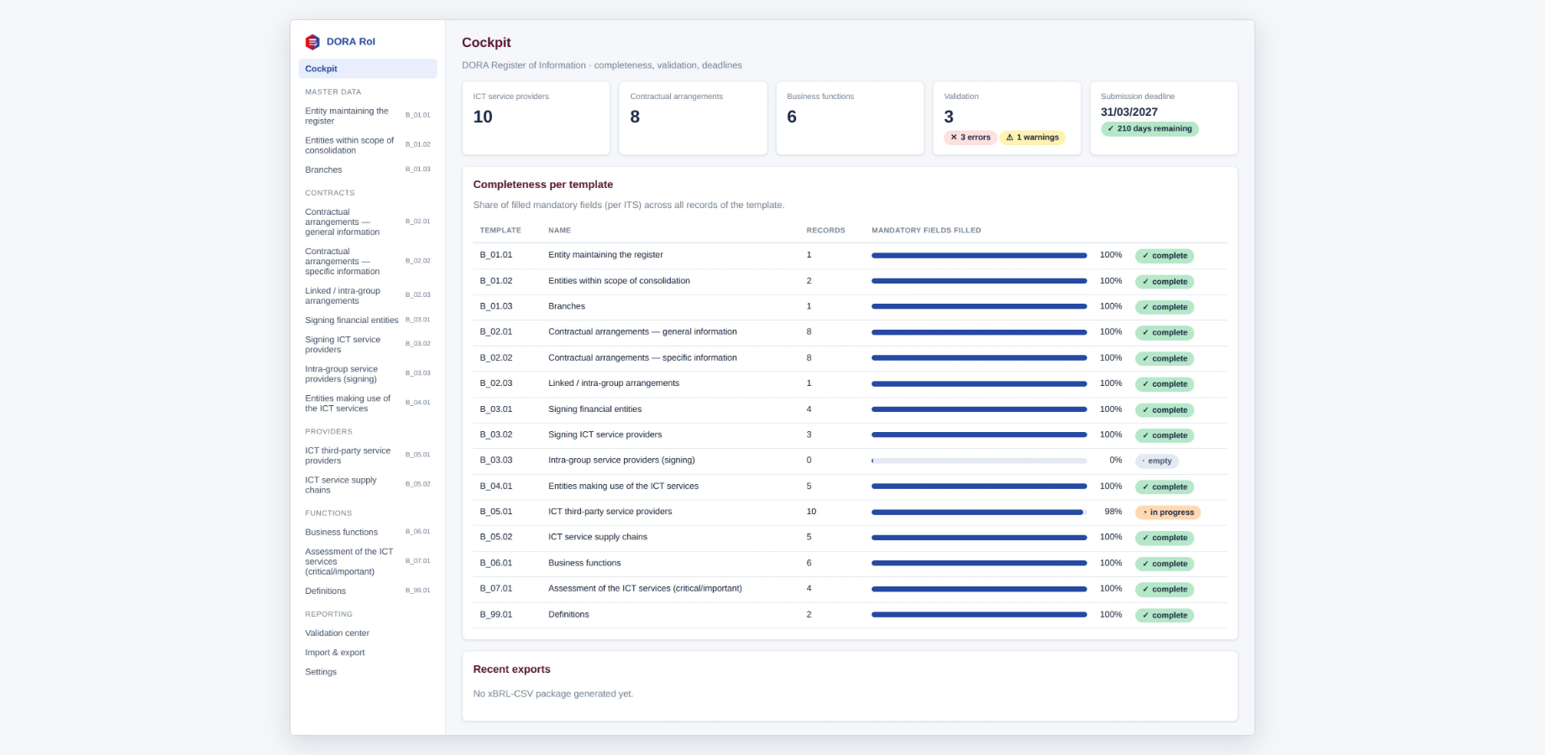Go to Signing ICT service providers in sidebar
The height and width of the screenshot is (755, 1545).
click(368, 344)
